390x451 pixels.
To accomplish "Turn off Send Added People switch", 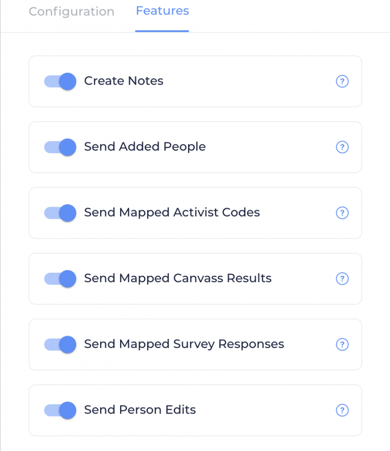I will click(60, 147).
